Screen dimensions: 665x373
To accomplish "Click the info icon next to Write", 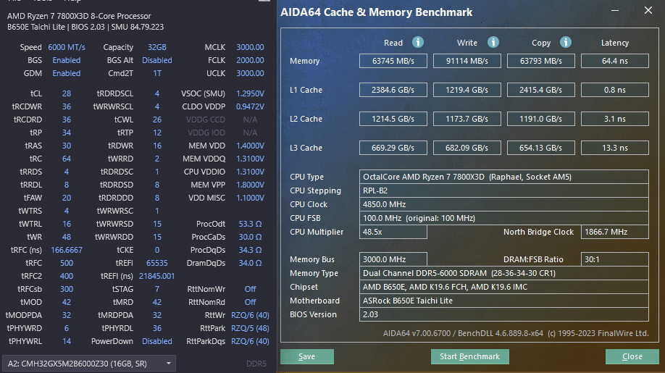I will click(493, 43).
